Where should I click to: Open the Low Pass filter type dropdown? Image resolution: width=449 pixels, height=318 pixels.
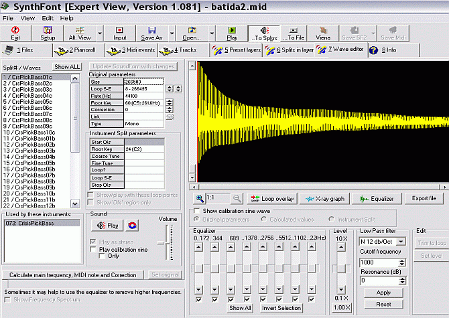[x=401, y=242]
